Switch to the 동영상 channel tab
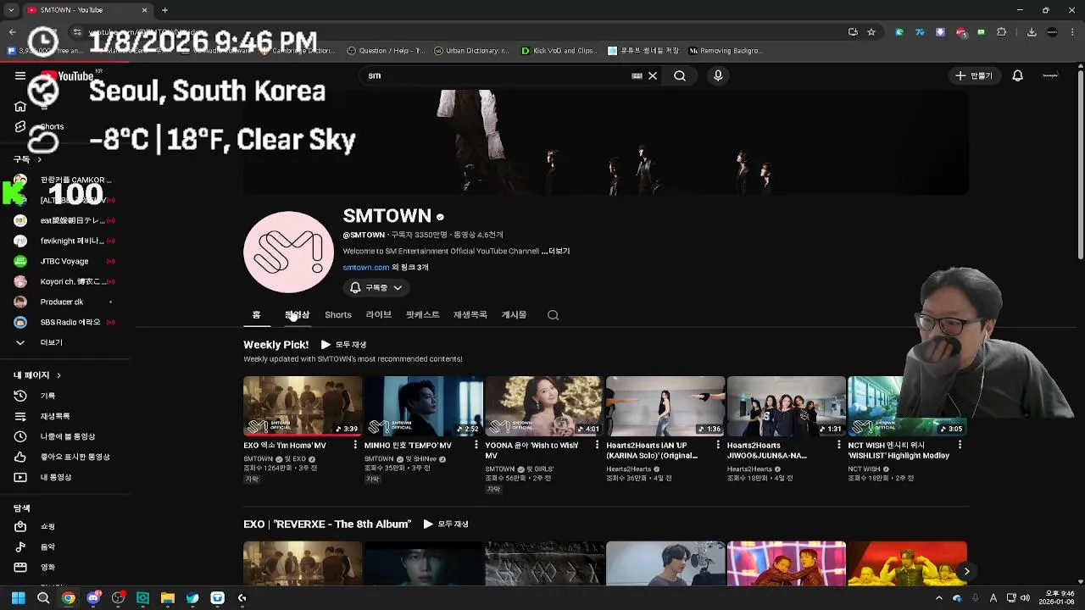Screen dimensions: 1085x610 coord(297,314)
